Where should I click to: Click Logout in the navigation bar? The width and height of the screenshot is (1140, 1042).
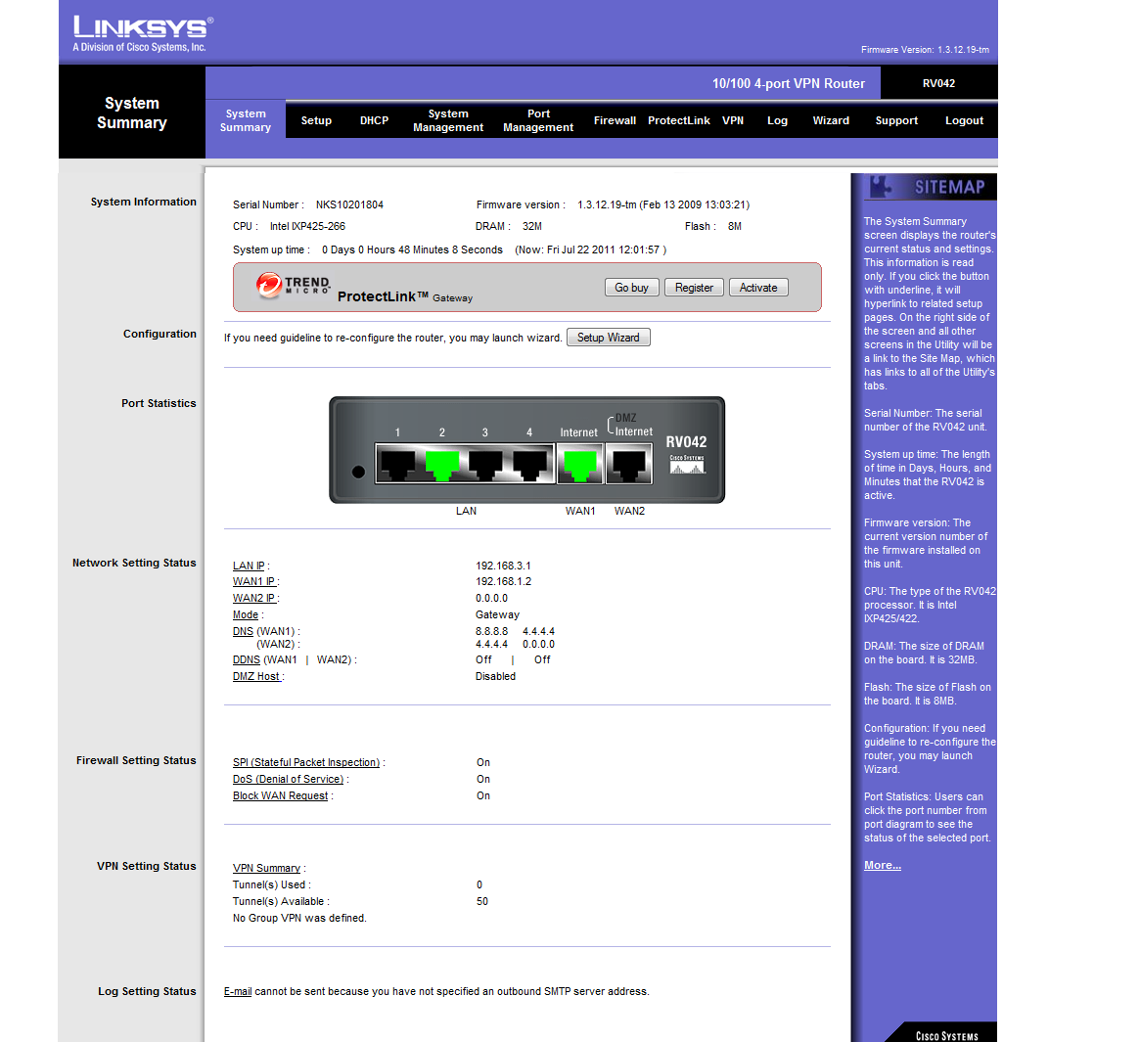[x=964, y=120]
